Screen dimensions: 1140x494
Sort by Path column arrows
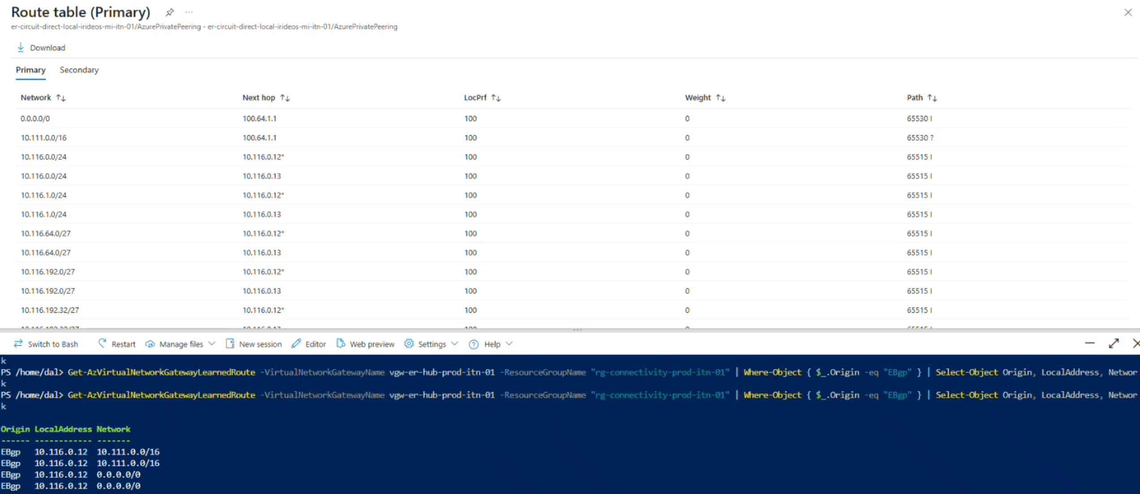pos(932,98)
